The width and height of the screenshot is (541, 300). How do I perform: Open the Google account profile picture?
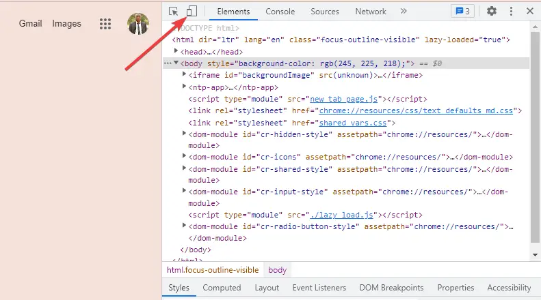(x=138, y=24)
